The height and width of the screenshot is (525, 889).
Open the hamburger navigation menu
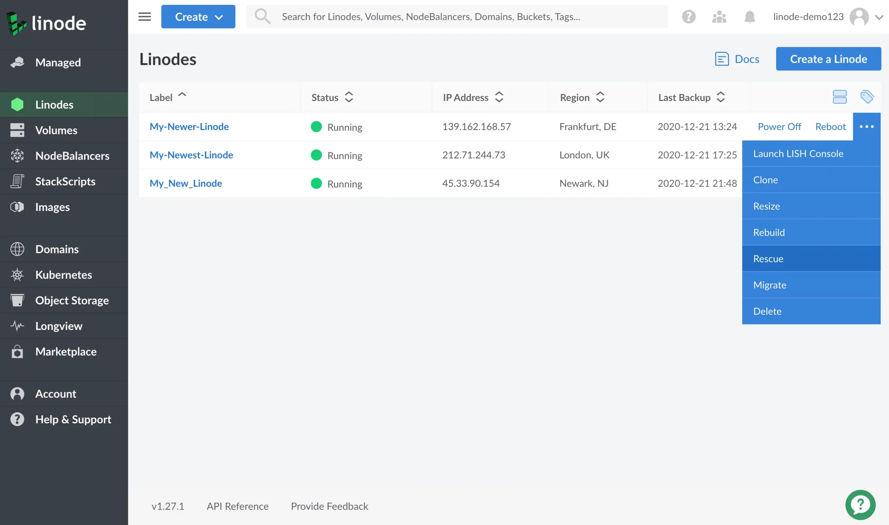click(144, 16)
